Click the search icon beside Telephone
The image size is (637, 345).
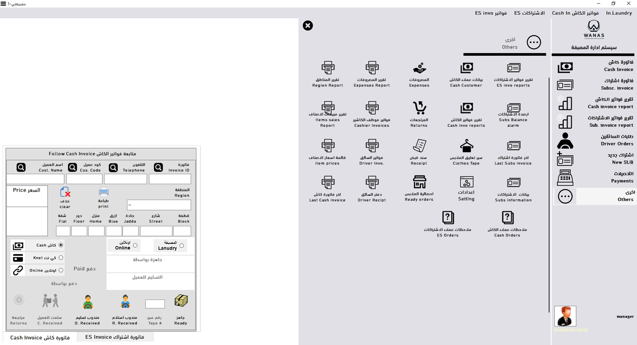[x=114, y=167]
